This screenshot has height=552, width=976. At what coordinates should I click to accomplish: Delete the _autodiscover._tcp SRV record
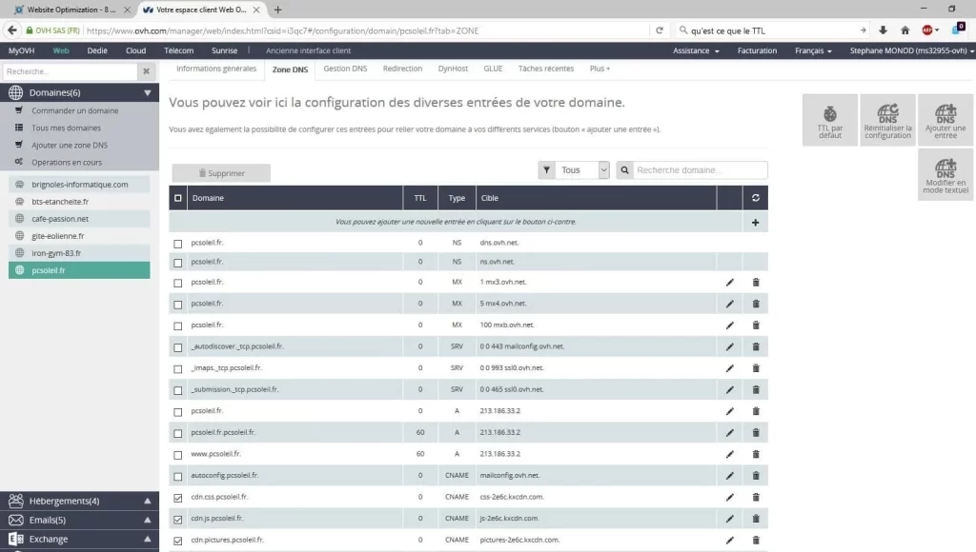[756, 346]
